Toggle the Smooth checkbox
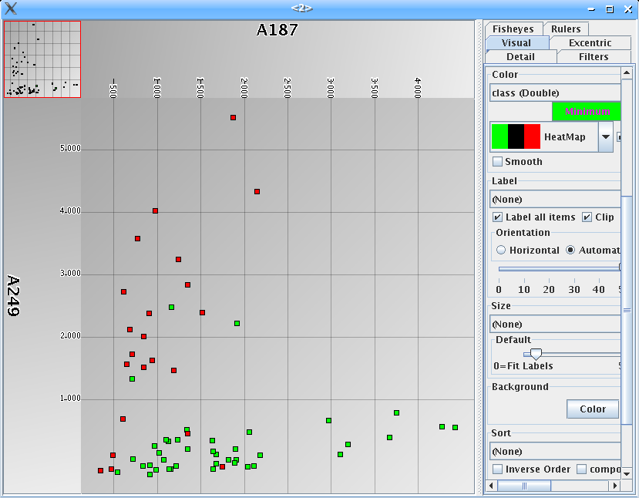 [x=497, y=162]
